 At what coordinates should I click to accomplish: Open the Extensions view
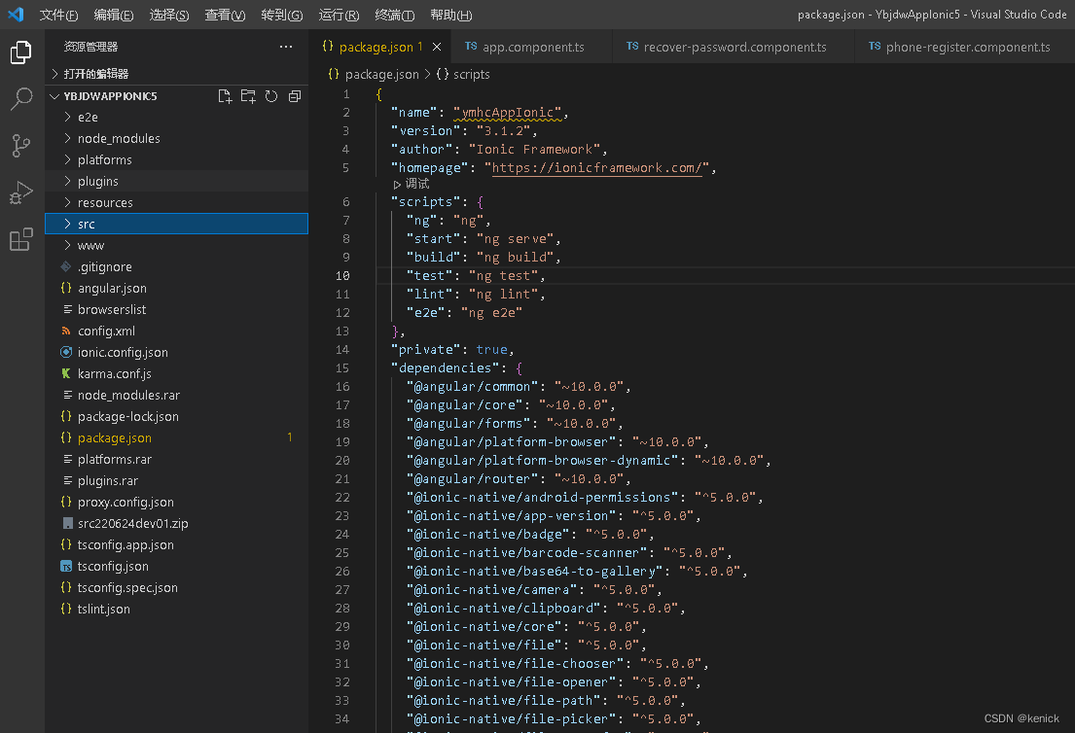(21, 239)
